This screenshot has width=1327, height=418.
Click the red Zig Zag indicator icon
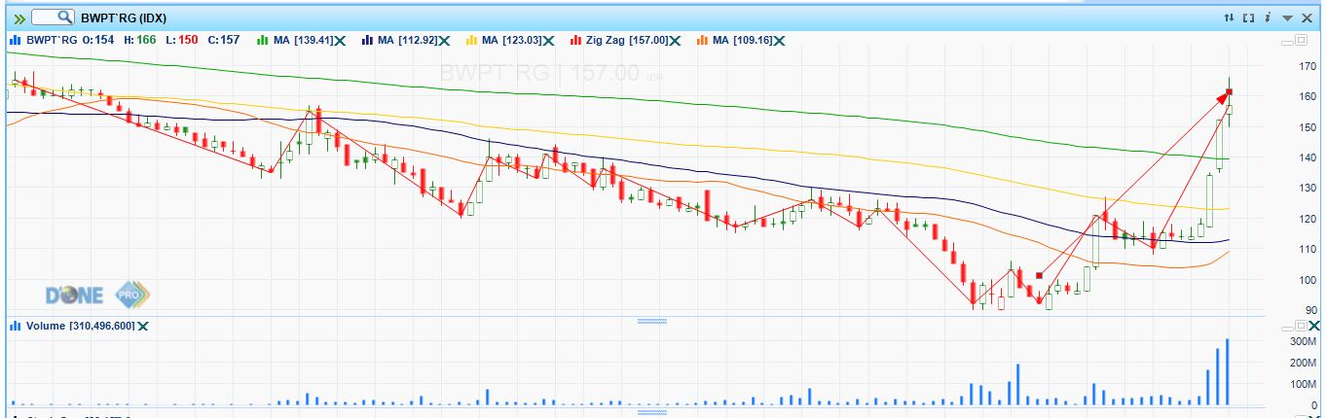[x=575, y=40]
